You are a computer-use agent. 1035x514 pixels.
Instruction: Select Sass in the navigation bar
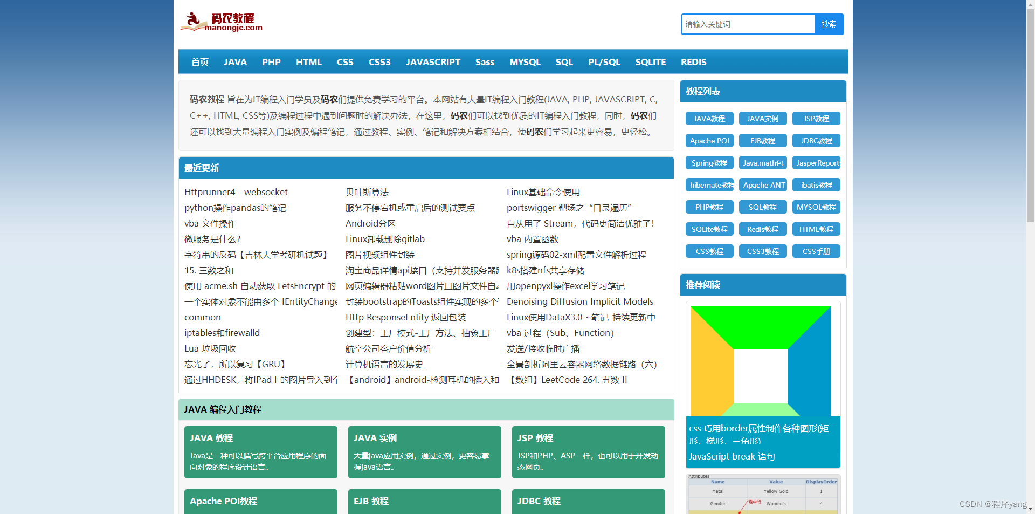pos(485,62)
